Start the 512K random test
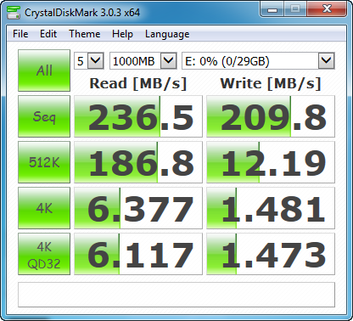The height and width of the screenshot is (321, 353). point(44,162)
